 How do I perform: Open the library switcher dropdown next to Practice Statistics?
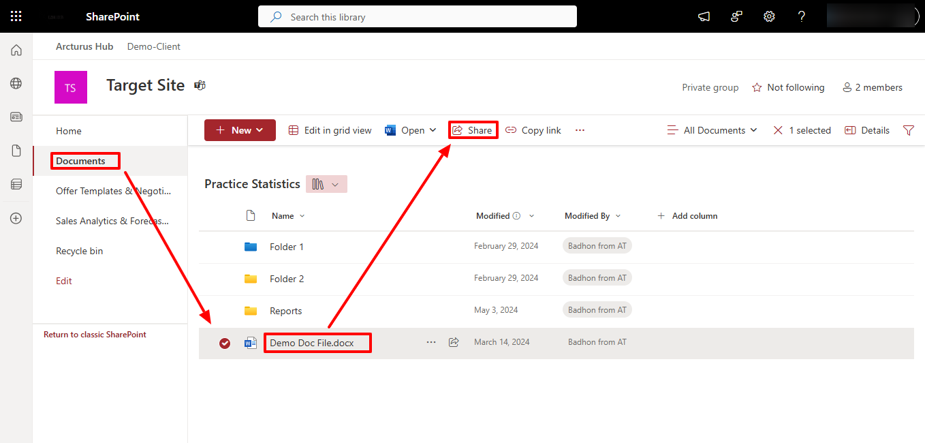(326, 184)
